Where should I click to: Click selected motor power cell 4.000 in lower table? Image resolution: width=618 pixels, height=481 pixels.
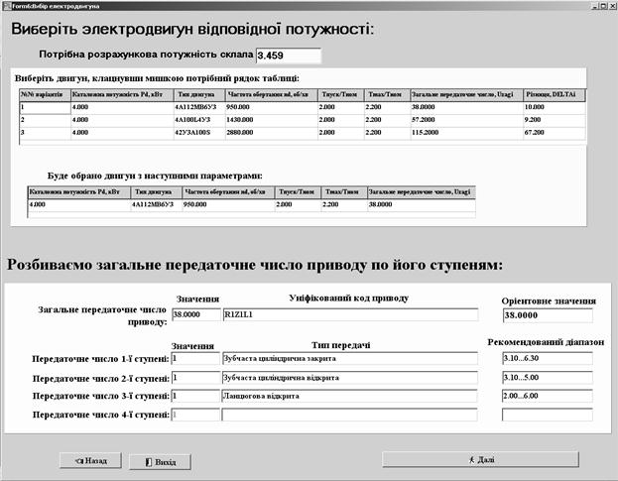[79, 205]
